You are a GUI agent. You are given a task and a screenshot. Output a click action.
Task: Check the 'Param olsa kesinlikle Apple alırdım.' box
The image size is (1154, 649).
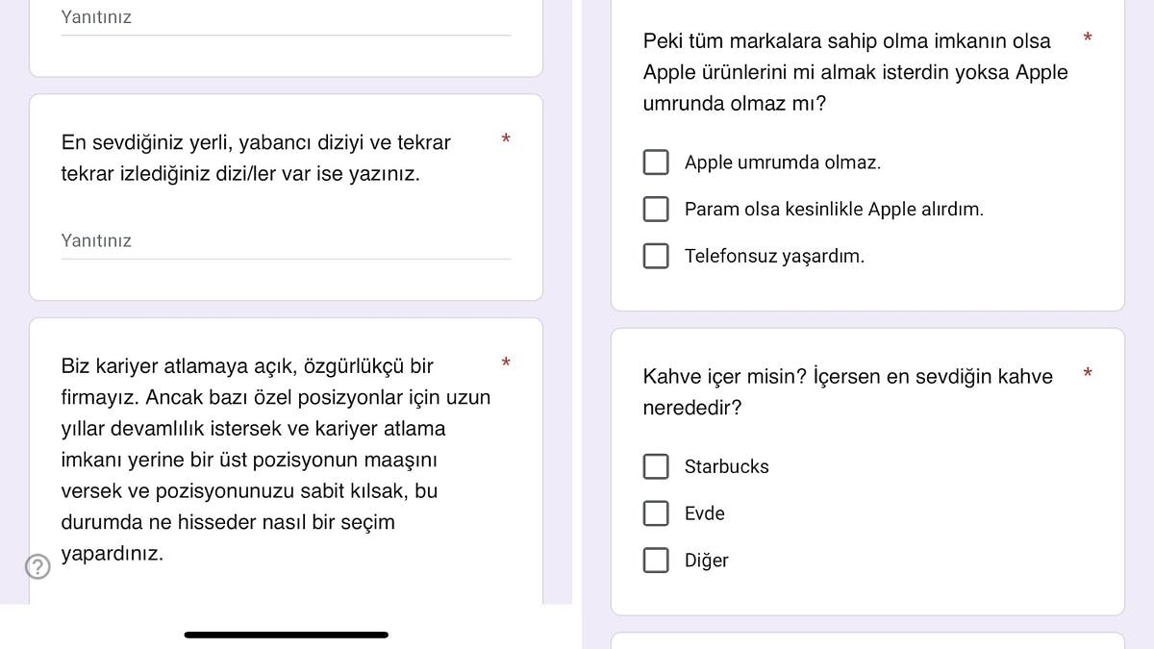[656, 209]
